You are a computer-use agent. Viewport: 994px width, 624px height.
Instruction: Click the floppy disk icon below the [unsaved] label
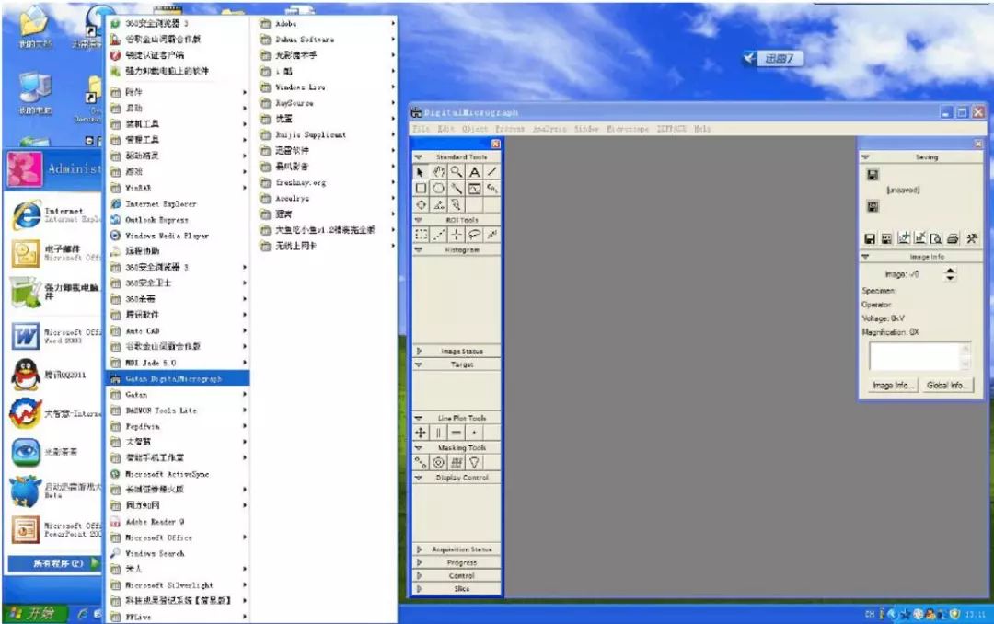[x=873, y=206]
